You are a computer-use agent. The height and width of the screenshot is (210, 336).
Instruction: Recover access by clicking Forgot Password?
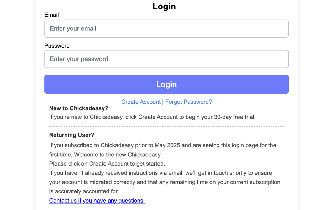(188, 102)
